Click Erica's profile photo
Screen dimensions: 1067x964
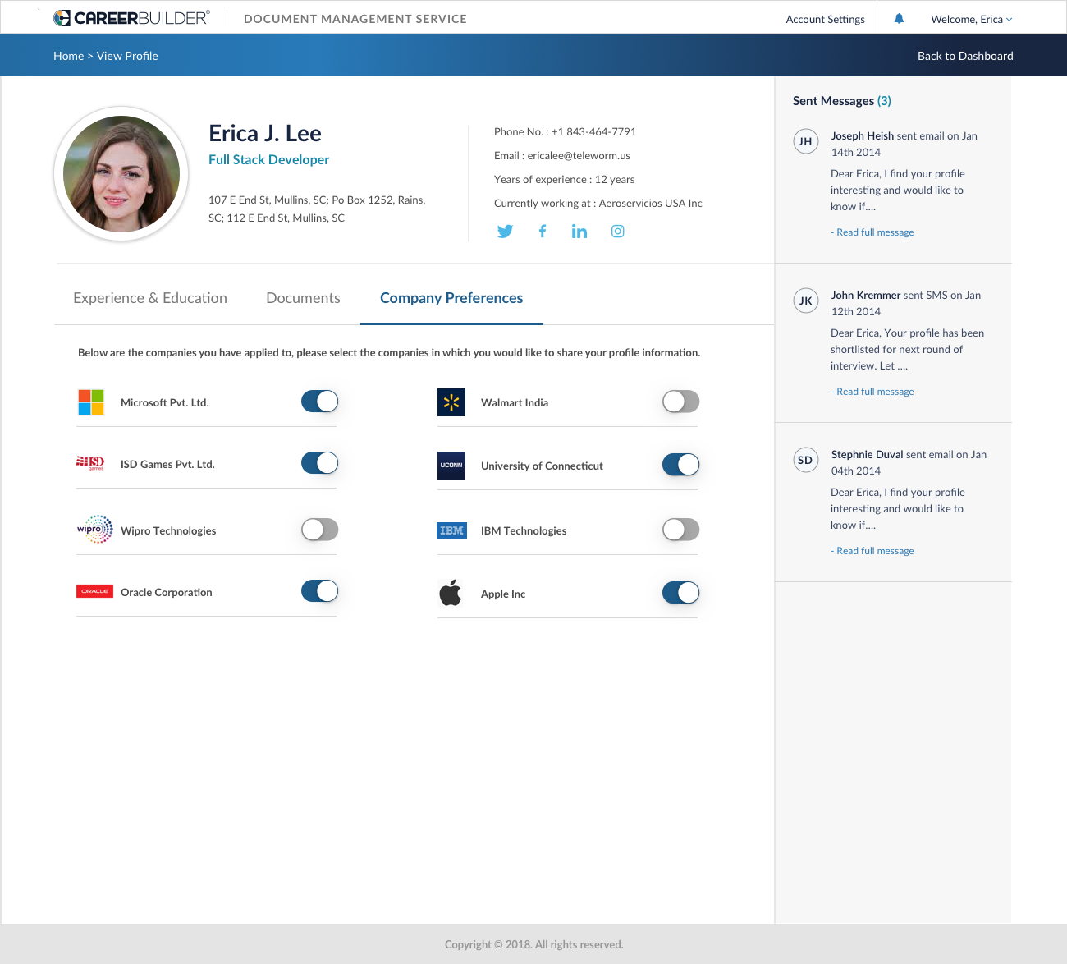121,173
